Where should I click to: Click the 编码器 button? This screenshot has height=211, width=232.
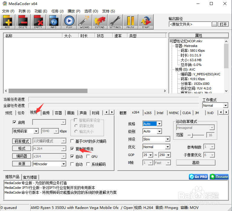click(22, 156)
